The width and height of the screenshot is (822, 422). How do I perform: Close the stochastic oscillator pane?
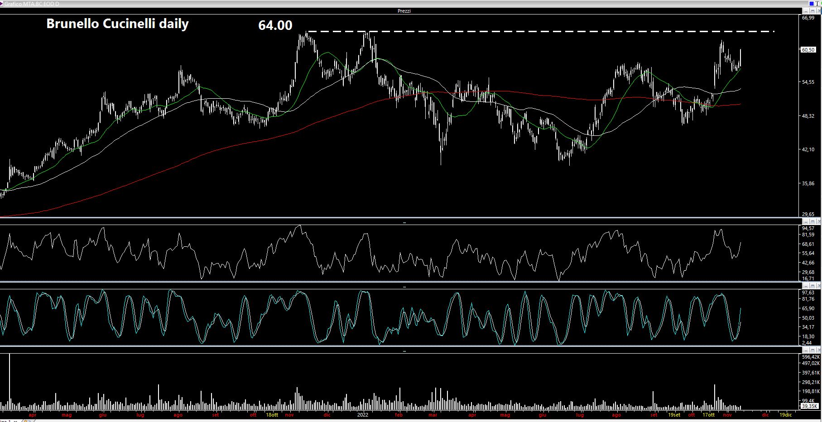(x=818, y=286)
